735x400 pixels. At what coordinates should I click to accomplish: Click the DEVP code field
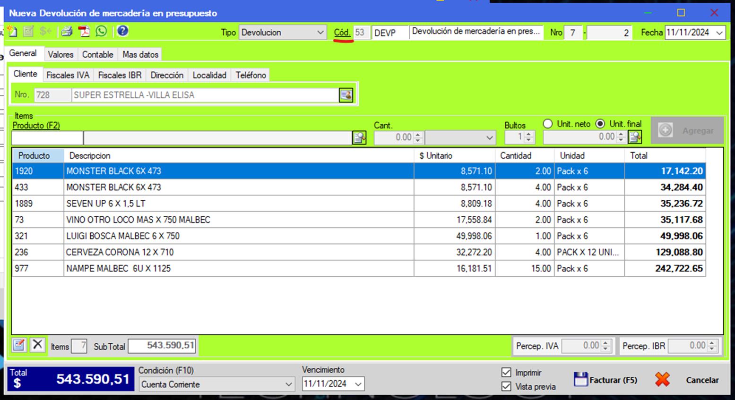pos(390,33)
